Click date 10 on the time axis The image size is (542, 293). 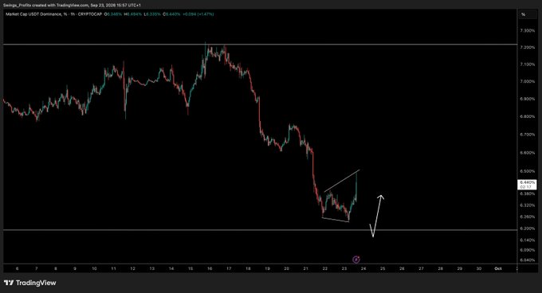point(94,268)
